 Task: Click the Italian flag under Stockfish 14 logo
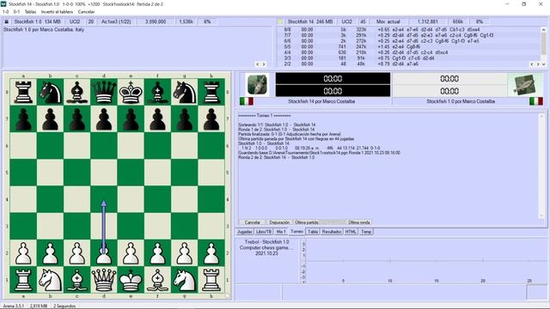coord(247,101)
